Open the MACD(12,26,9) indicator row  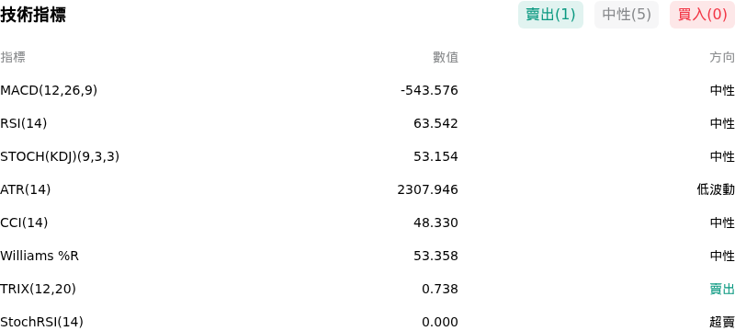pos(367,90)
